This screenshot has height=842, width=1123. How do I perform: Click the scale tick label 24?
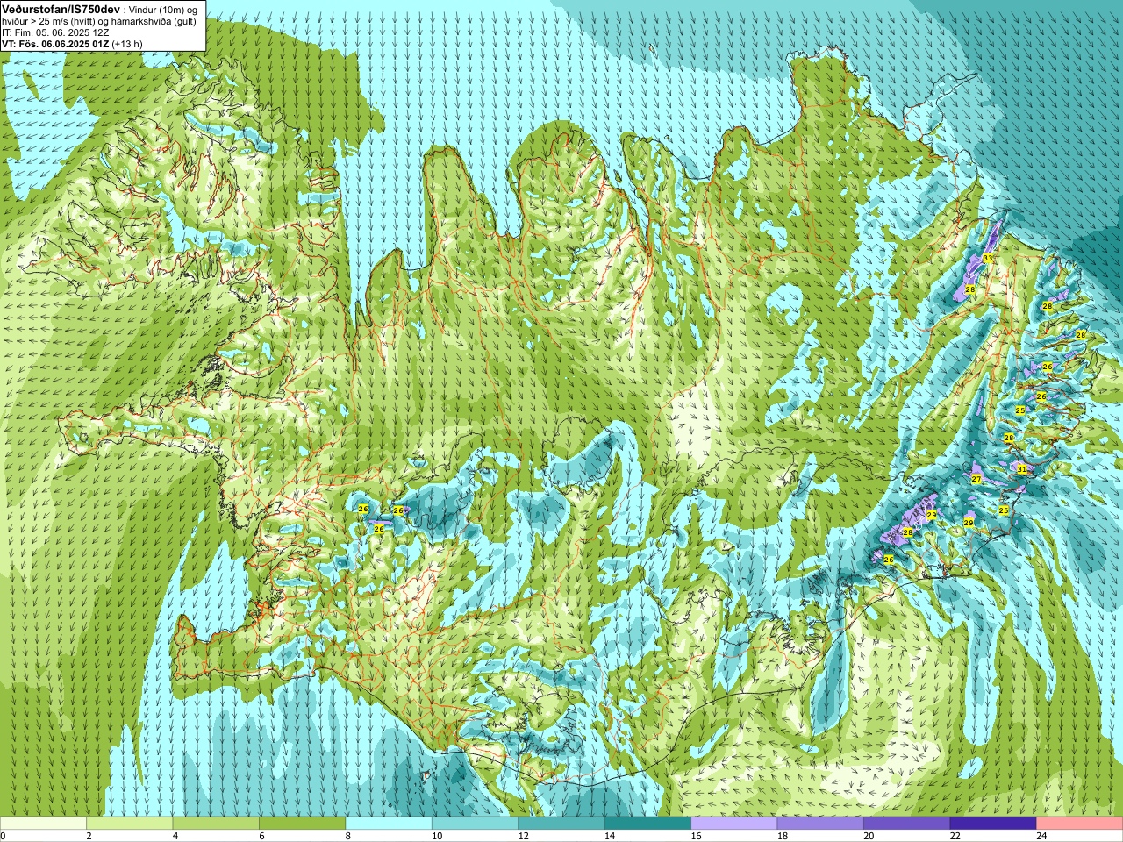tap(1040, 837)
